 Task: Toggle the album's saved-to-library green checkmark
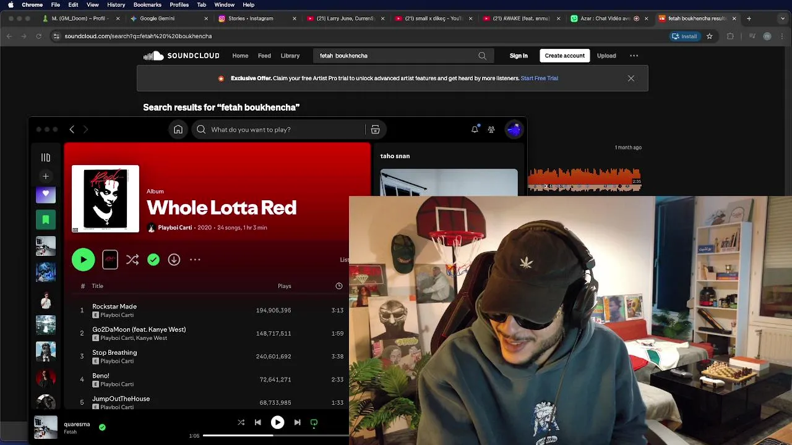[x=153, y=260]
